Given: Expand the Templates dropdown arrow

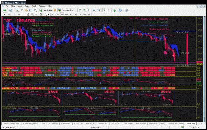Looking at the screenshot, I should [x=129, y=10].
